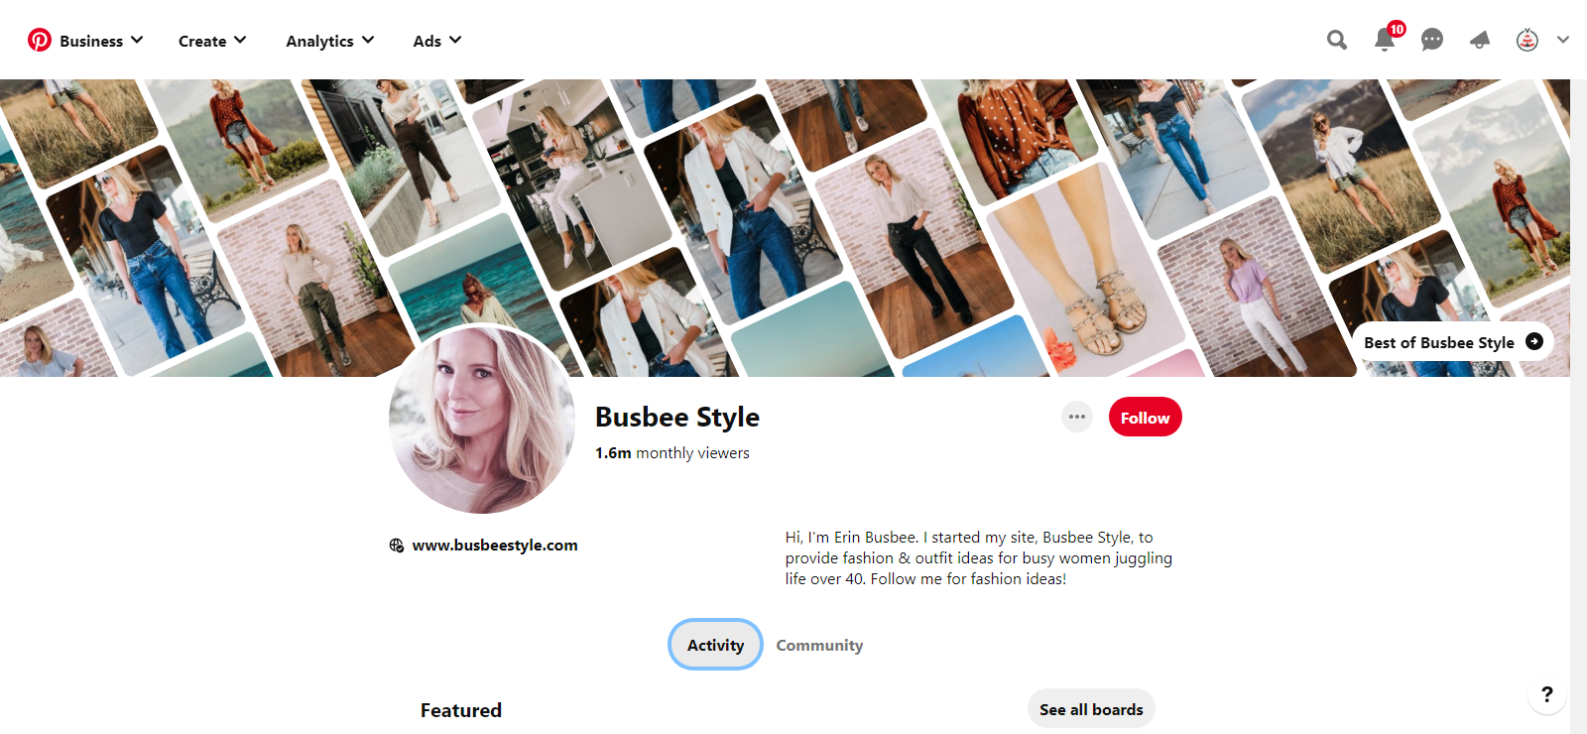Follow Busbee Style with red button
Screen dimensions: 1587x734
coord(1145,418)
